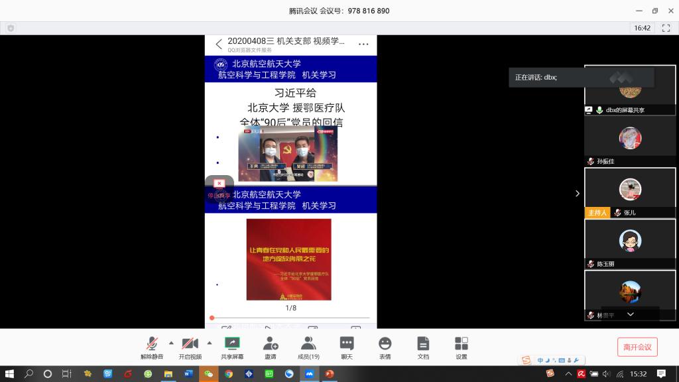
Task: Open the 邀请 invite icon
Action: pyautogui.click(x=270, y=346)
